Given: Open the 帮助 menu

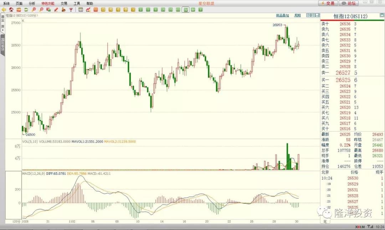Looking at the screenshot, I should pyautogui.click(x=89, y=4).
